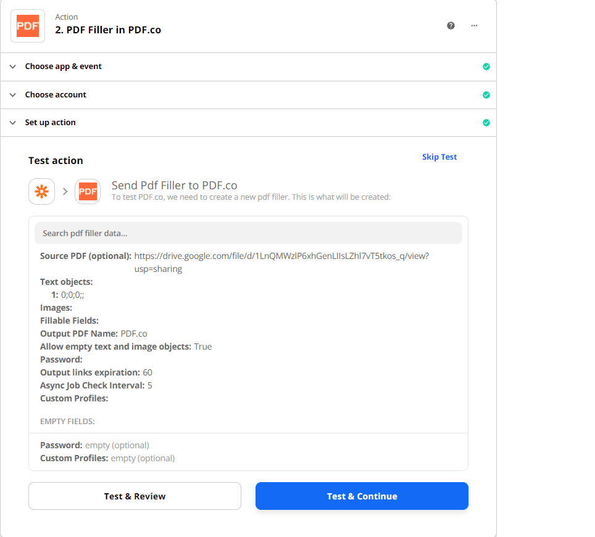Viewport: 595px width, 537px height.
Task: Click green checkmark on Set up action
Action: pos(486,123)
